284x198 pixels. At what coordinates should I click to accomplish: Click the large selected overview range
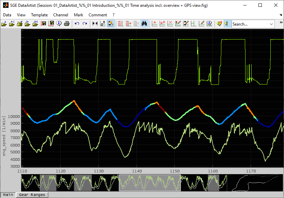tap(150, 183)
